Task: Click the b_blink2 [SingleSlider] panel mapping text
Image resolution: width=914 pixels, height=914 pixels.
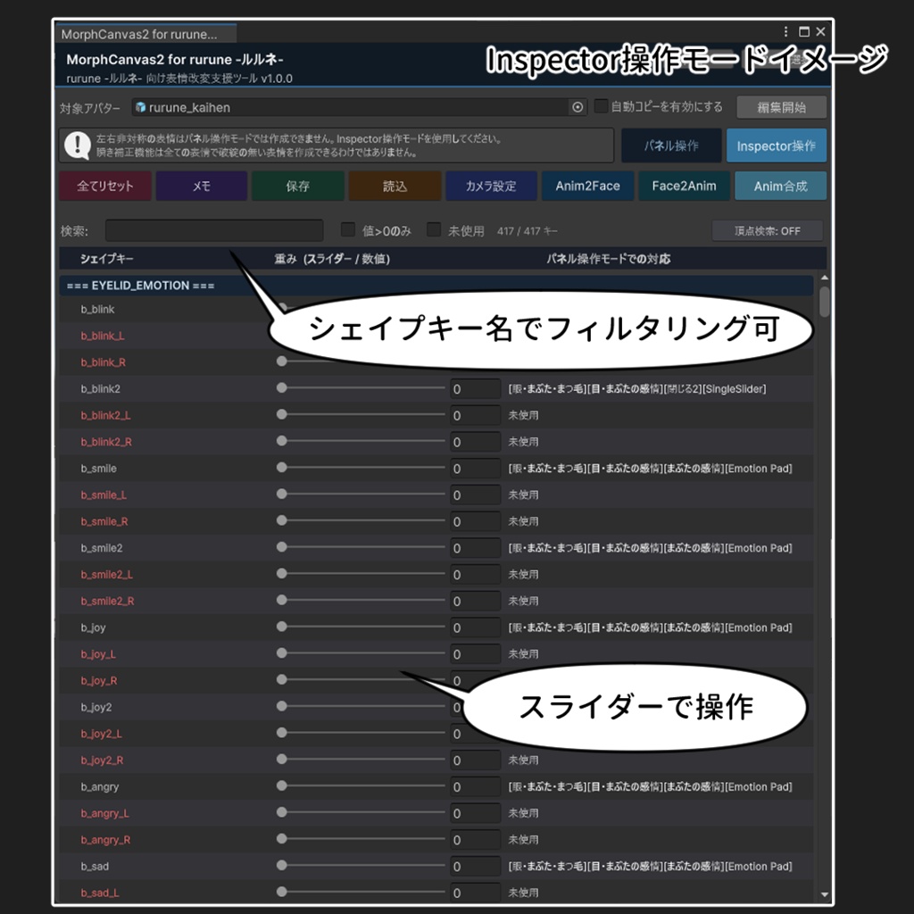Action: pyautogui.click(x=637, y=389)
